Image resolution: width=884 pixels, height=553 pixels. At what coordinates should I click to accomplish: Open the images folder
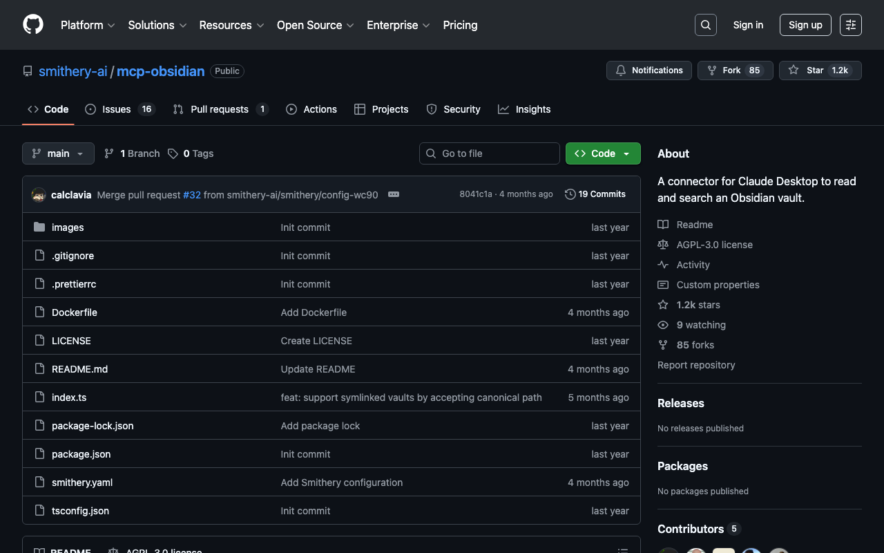(68, 227)
